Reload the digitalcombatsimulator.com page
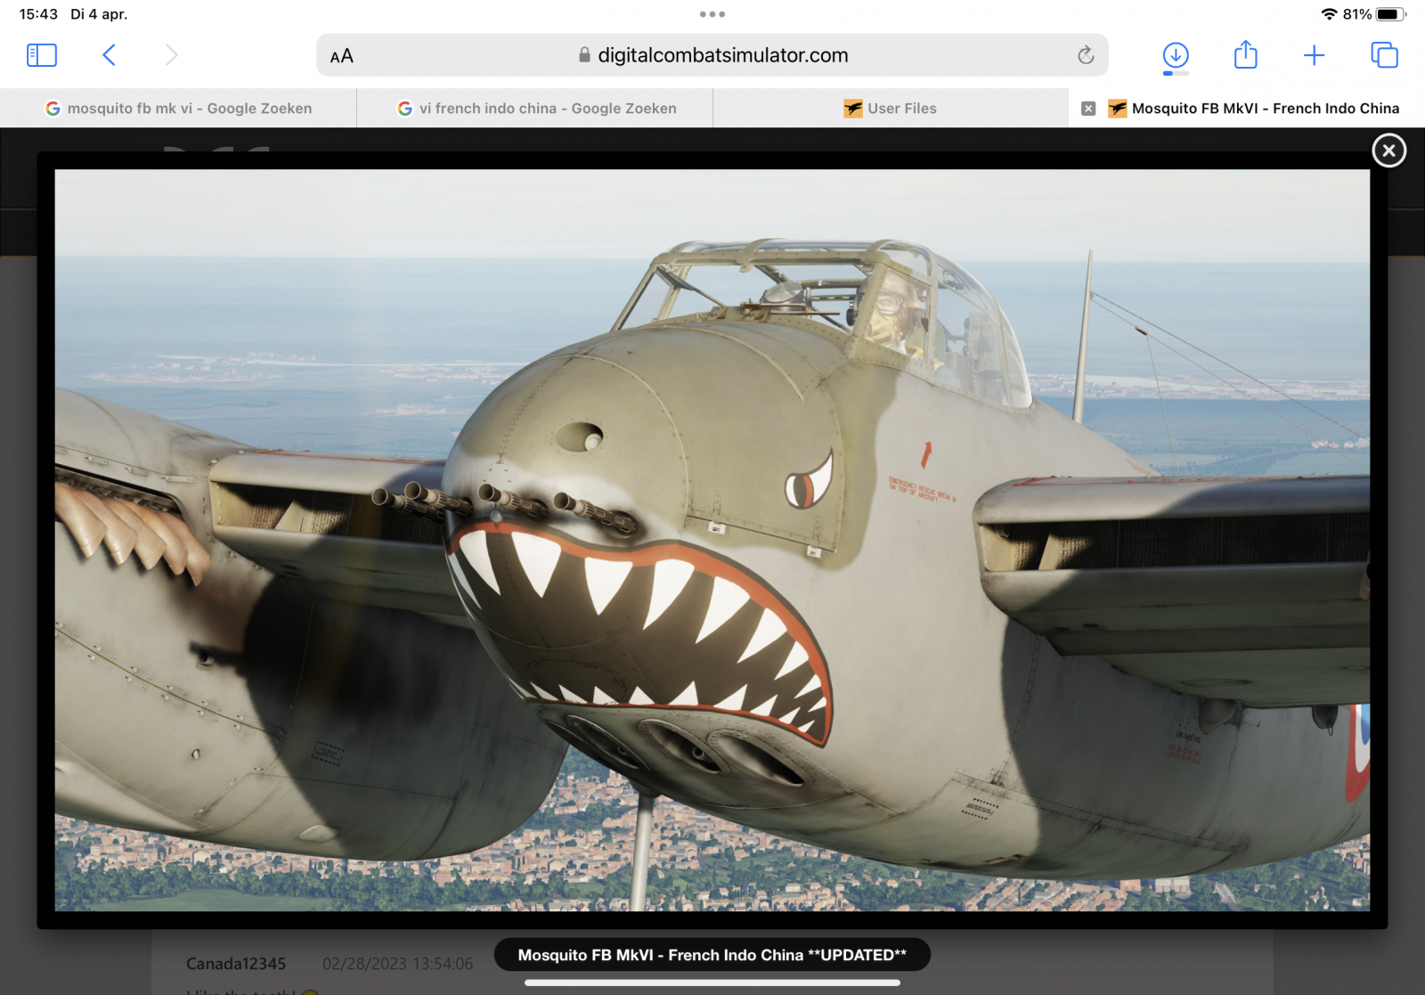This screenshot has height=995, width=1425. click(x=1086, y=55)
